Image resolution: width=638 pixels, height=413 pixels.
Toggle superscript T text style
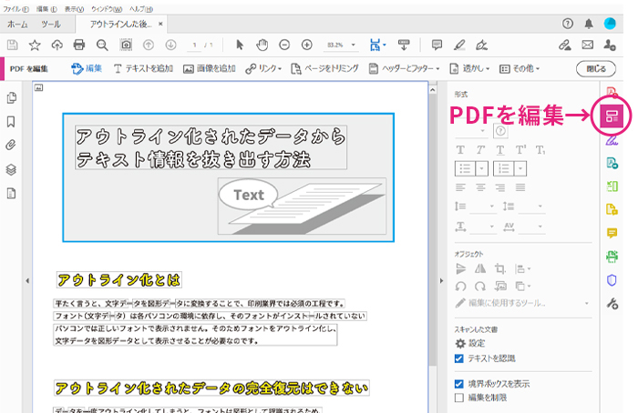point(520,150)
